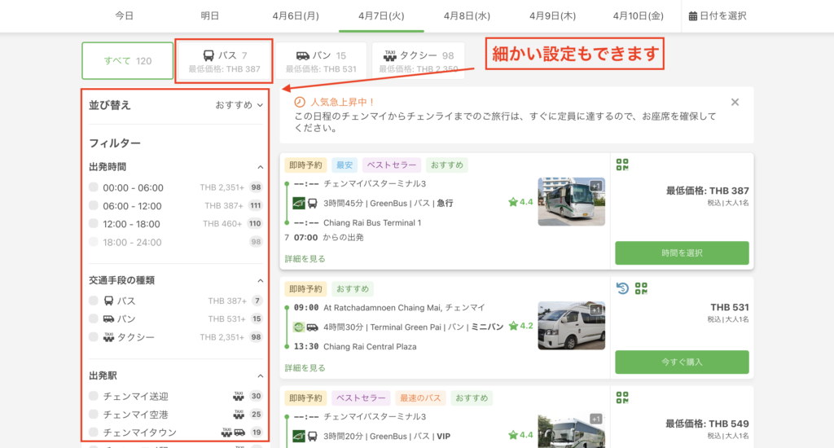Click Terminal Green Pai operator logo

click(299, 327)
